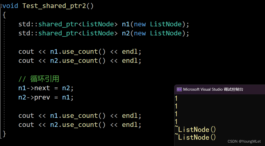
Task: Click variable n2 in second shared_ptr declaration
Action: tap(126, 33)
